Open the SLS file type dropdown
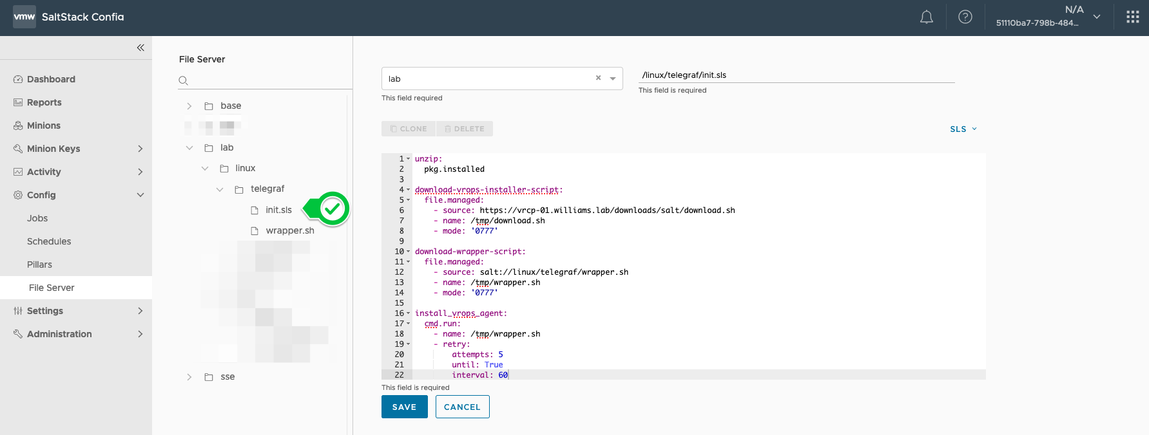The image size is (1149, 435). coord(963,129)
